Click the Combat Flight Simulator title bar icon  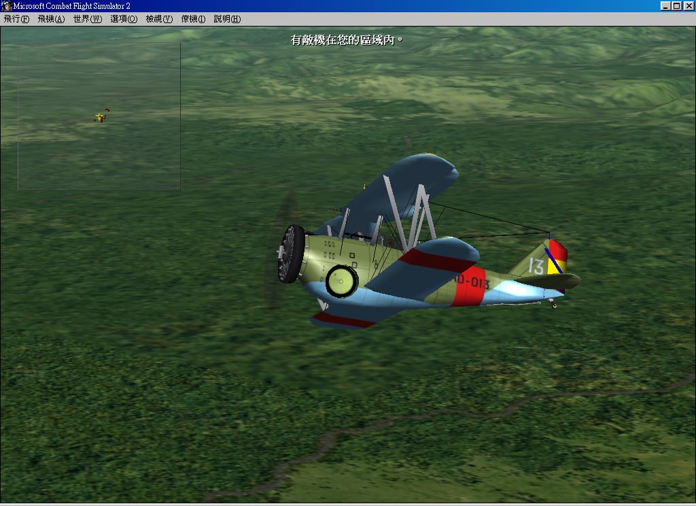click(7, 6)
